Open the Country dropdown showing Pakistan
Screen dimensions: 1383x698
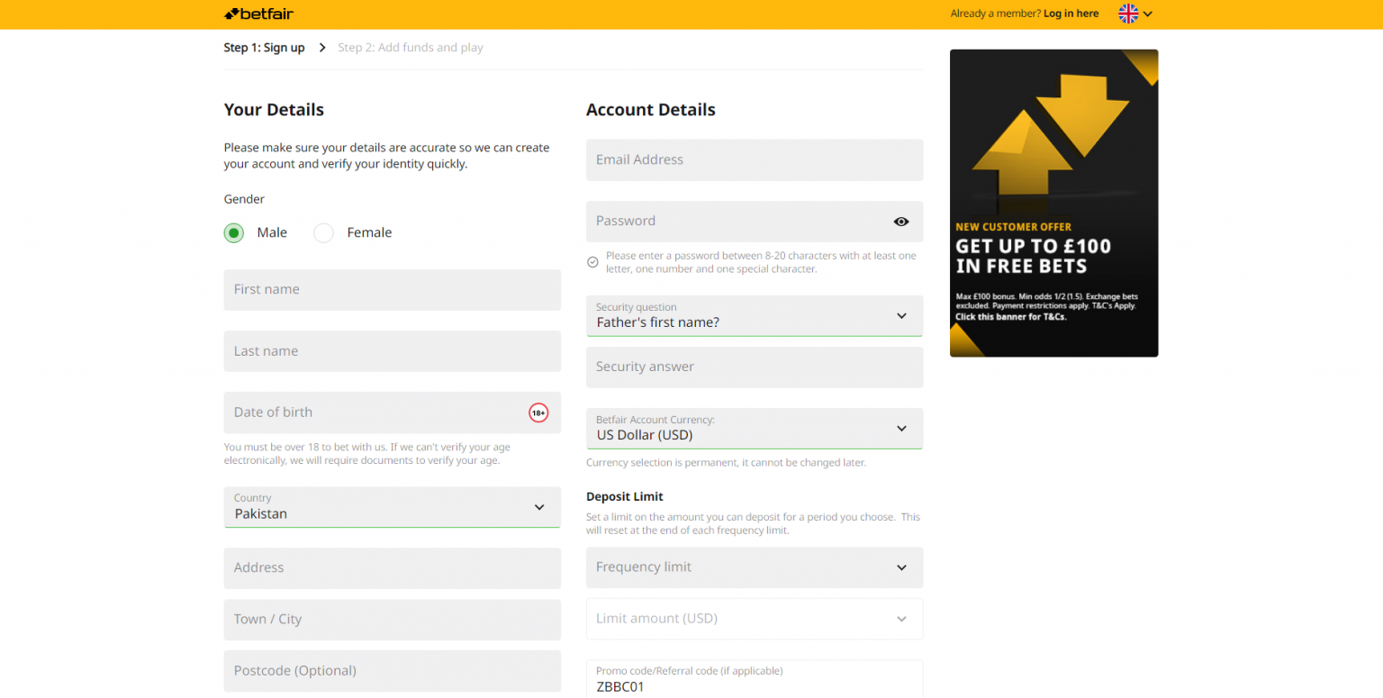(392, 507)
